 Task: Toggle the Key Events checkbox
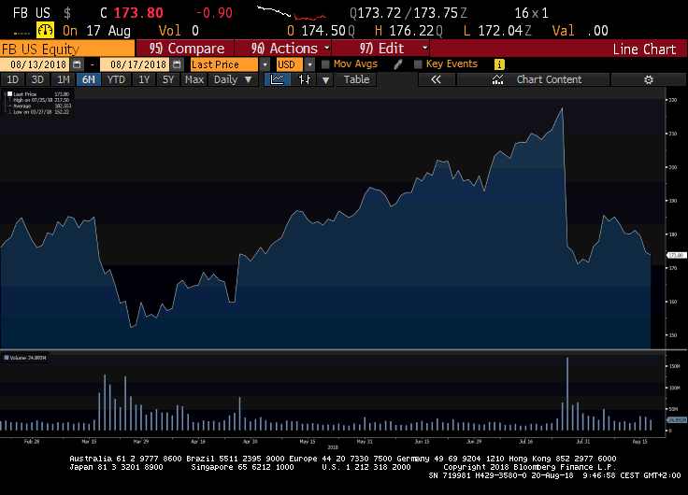point(418,64)
